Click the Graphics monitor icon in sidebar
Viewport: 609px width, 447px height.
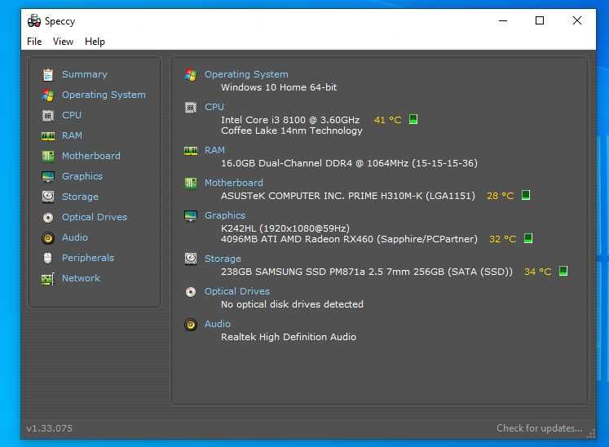[48, 176]
